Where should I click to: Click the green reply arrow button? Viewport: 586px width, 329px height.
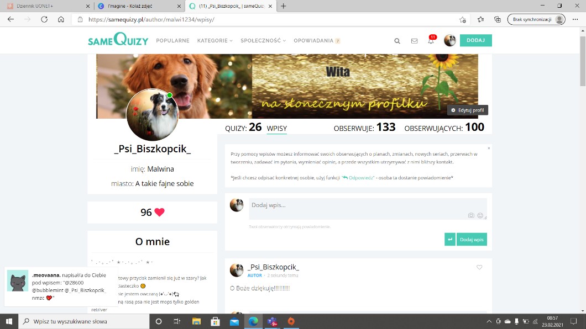point(450,239)
